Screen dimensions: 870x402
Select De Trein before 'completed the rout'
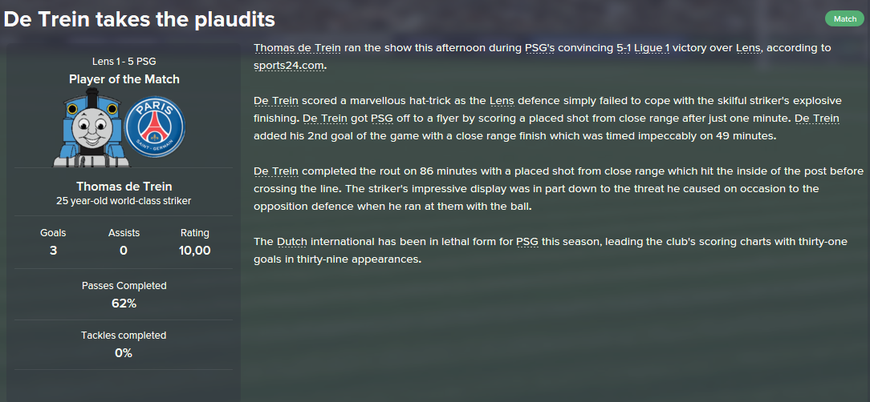click(276, 171)
